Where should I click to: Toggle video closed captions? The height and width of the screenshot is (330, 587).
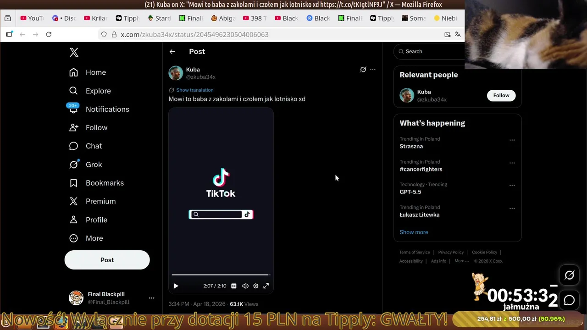tap(234, 286)
